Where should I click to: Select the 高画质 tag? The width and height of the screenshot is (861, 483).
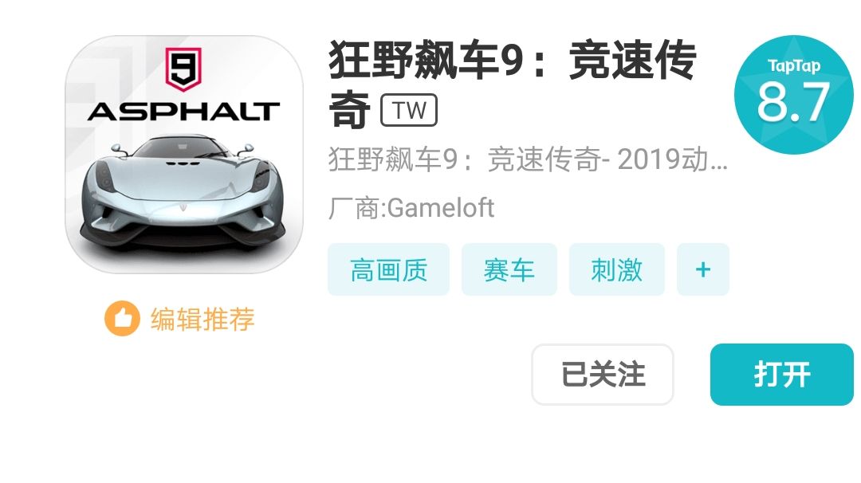click(x=389, y=269)
